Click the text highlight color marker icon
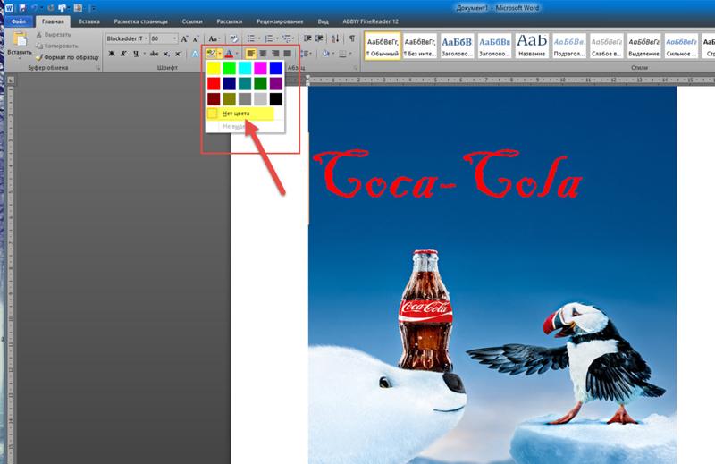This screenshot has height=464, width=715. point(211,54)
